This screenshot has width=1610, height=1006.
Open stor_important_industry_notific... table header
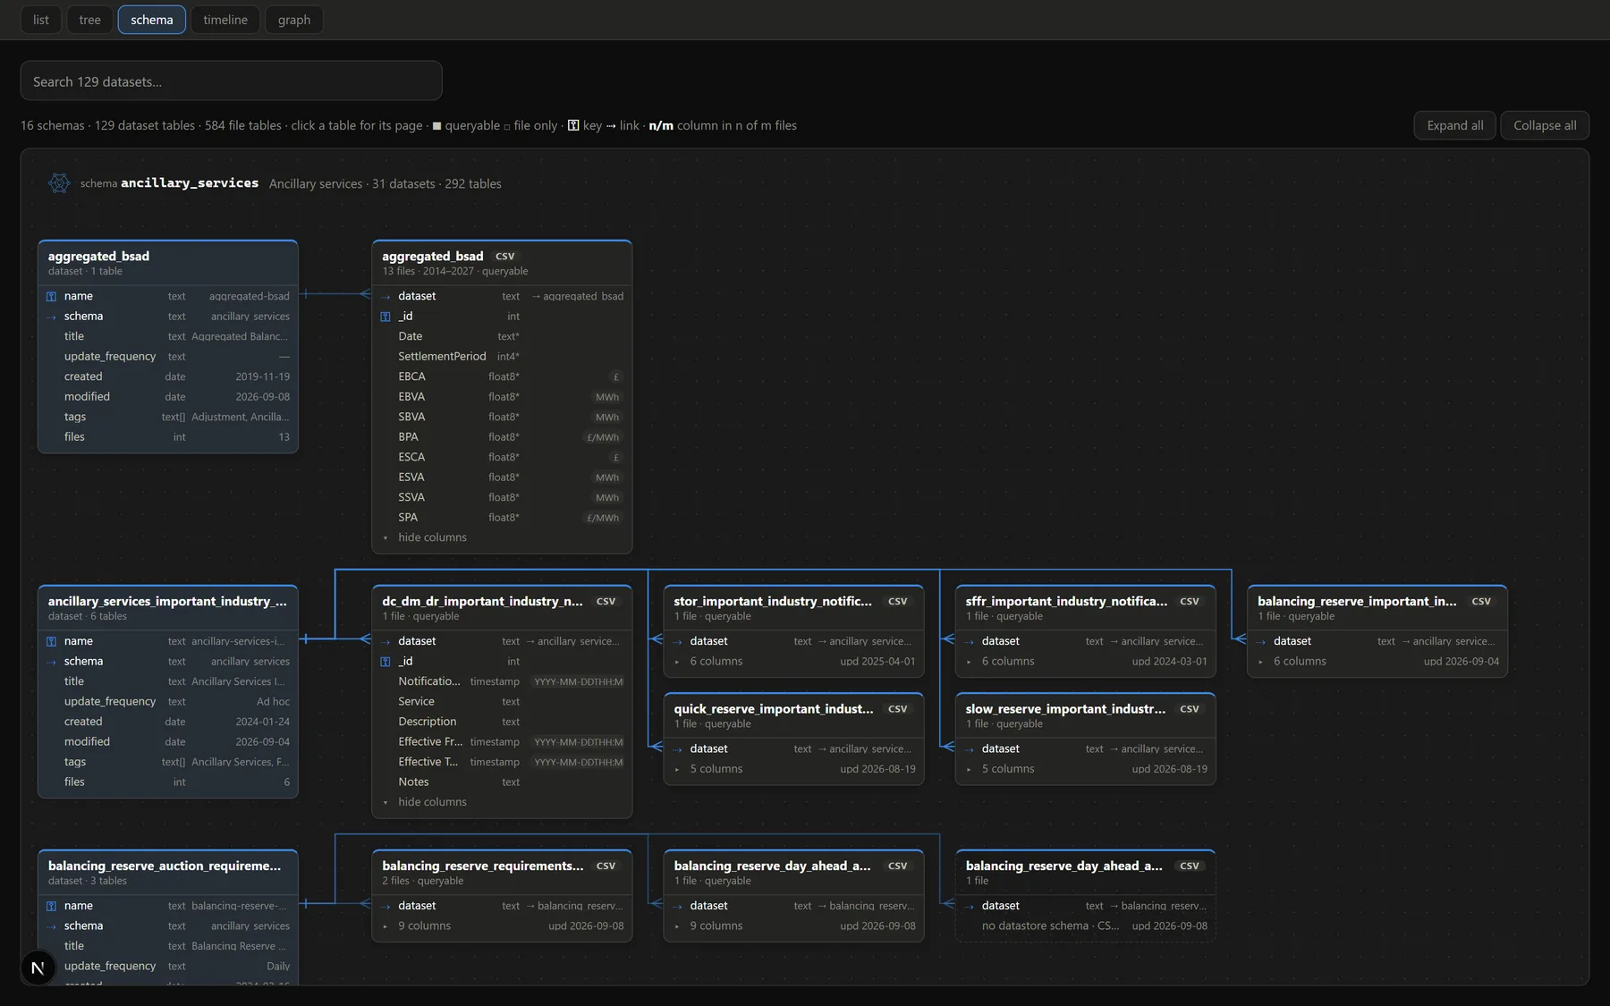click(793, 608)
